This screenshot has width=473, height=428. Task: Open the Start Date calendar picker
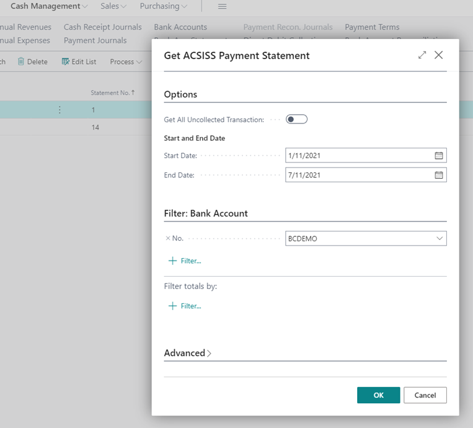(x=438, y=156)
